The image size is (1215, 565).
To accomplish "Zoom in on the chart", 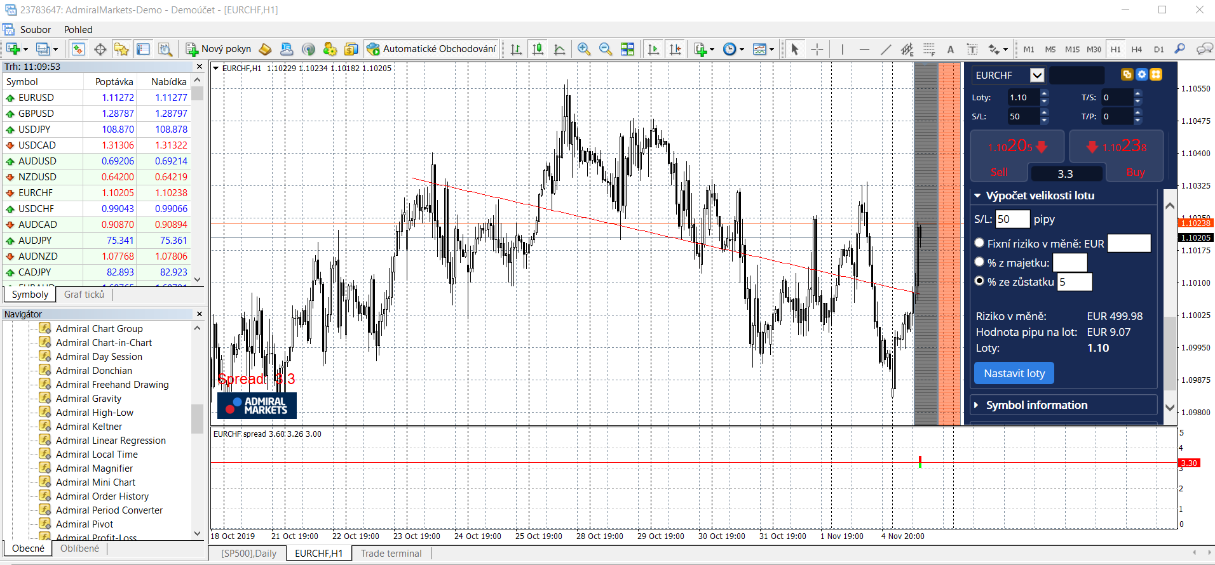I will (584, 49).
